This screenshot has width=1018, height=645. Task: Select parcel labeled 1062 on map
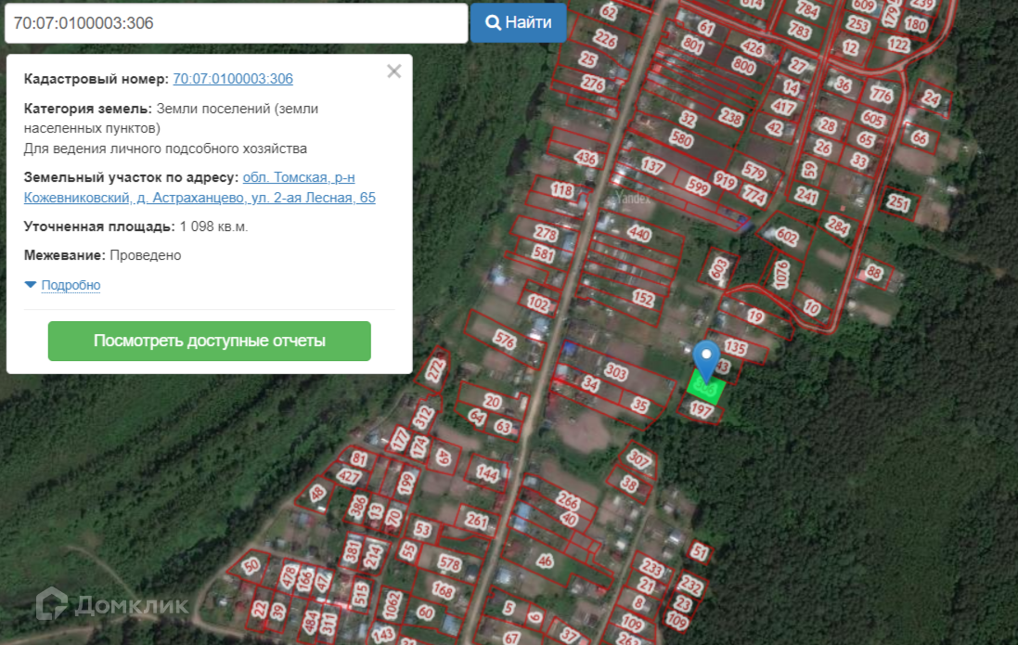[393, 604]
